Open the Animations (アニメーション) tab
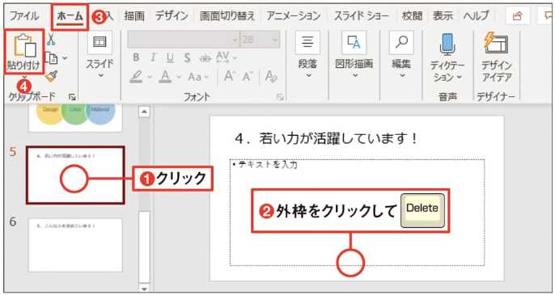555x295 pixels. point(294,16)
